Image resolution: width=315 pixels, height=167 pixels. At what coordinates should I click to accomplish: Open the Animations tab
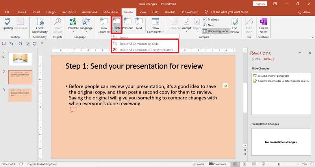[89, 12]
